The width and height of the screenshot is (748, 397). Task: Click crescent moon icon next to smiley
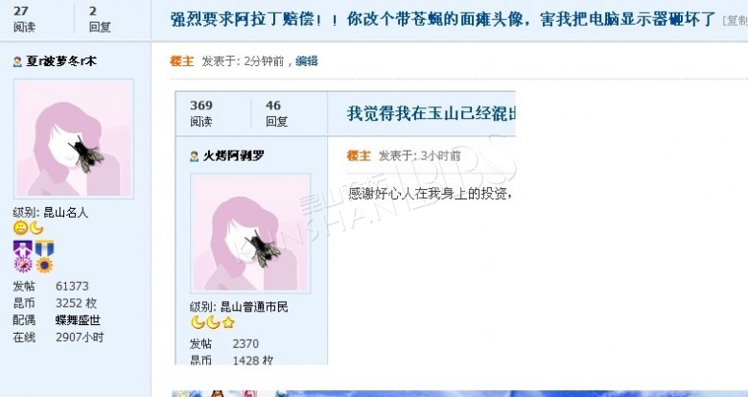(x=36, y=228)
